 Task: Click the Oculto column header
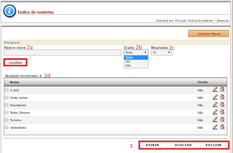pos(203,82)
